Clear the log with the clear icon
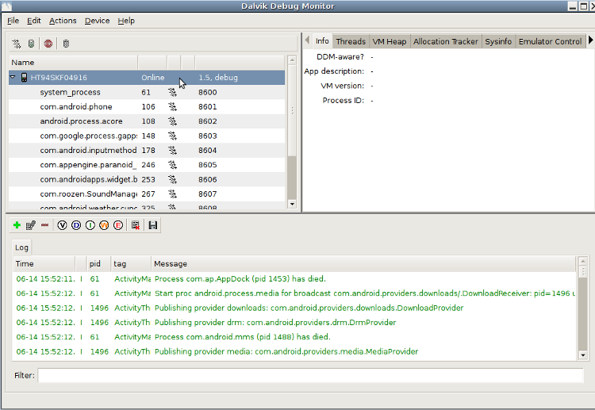Screen dimensions: 595x410 (x=136, y=225)
